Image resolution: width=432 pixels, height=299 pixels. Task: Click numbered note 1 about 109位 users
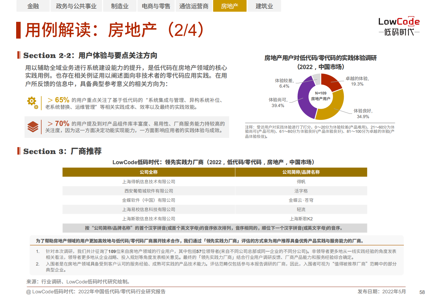216,254
